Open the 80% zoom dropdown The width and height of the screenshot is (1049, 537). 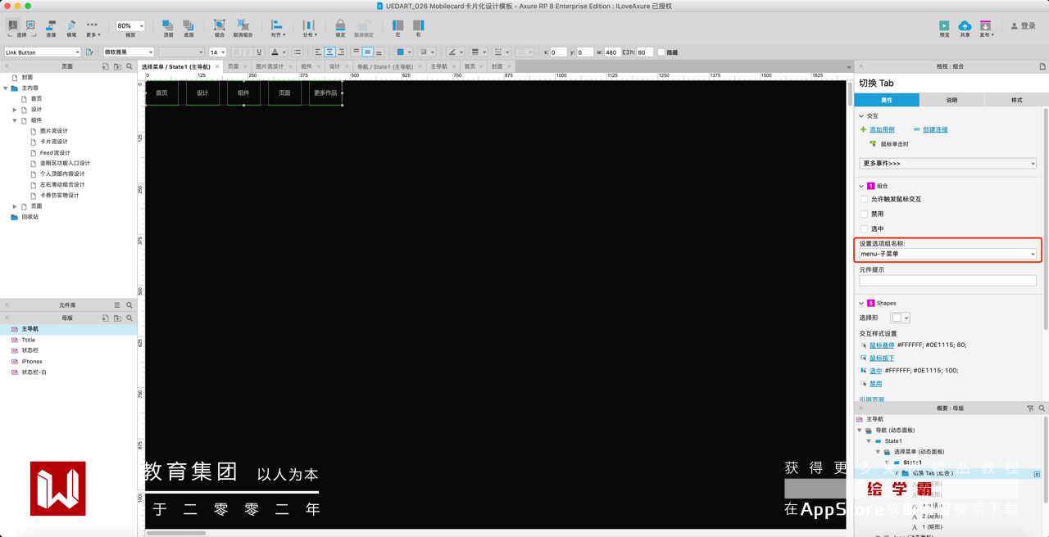pyautogui.click(x=130, y=25)
